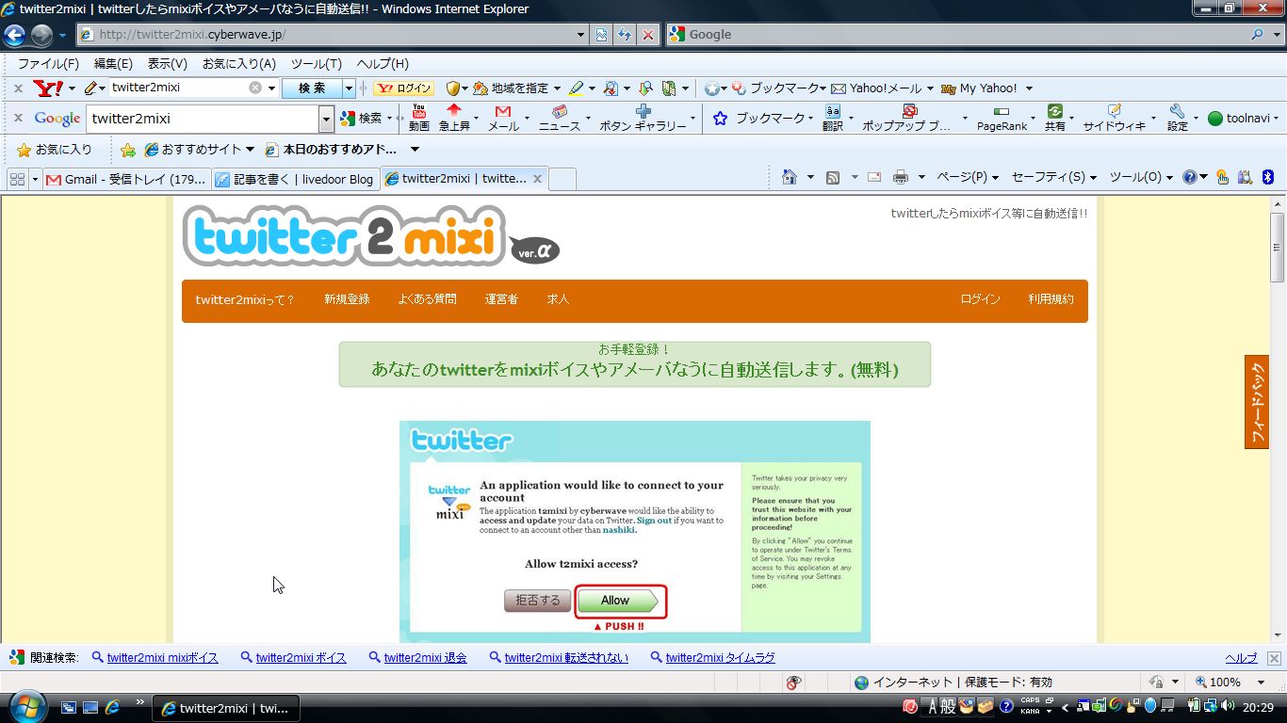Screen dimensions: 1287x723
Task: Click the compatibility view icon in the address bar
Action: click(601, 35)
